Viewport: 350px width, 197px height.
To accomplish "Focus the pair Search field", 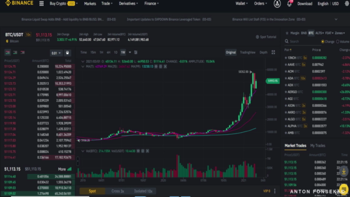I will pos(302,42).
